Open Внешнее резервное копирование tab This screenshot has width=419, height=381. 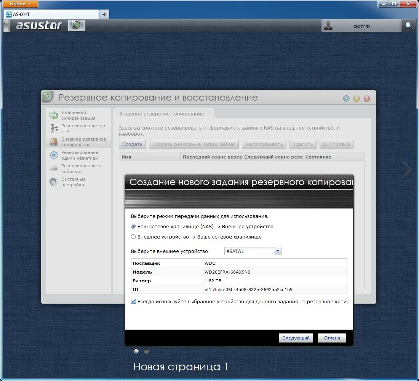163,114
